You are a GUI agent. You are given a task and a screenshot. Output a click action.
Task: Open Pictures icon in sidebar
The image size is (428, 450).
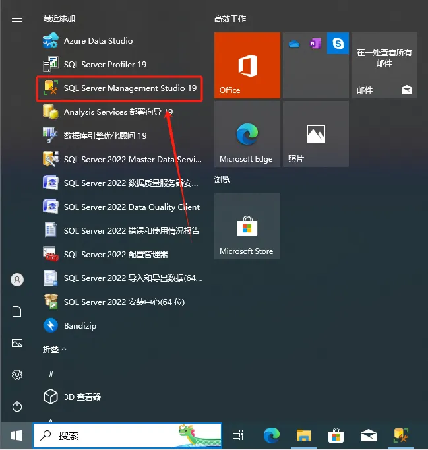click(17, 343)
